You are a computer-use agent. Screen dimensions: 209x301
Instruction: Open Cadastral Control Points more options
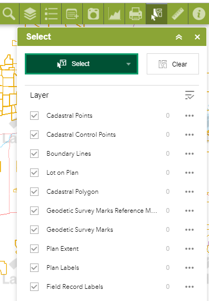(189, 135)
